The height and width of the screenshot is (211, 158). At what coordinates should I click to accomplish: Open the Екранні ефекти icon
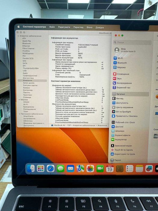click(x=113, y=135)
